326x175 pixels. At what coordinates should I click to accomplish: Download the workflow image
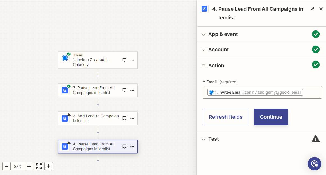[x=48, y=166]
